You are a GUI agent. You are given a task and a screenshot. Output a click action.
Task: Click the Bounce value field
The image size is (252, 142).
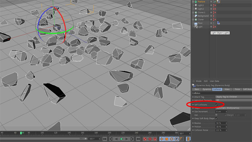221,123
